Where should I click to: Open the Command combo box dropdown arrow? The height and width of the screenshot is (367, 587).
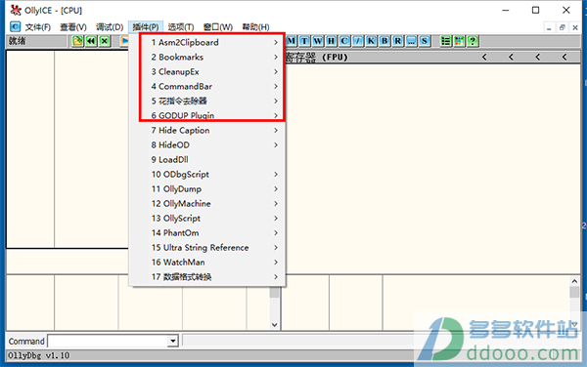coord(172,341)
